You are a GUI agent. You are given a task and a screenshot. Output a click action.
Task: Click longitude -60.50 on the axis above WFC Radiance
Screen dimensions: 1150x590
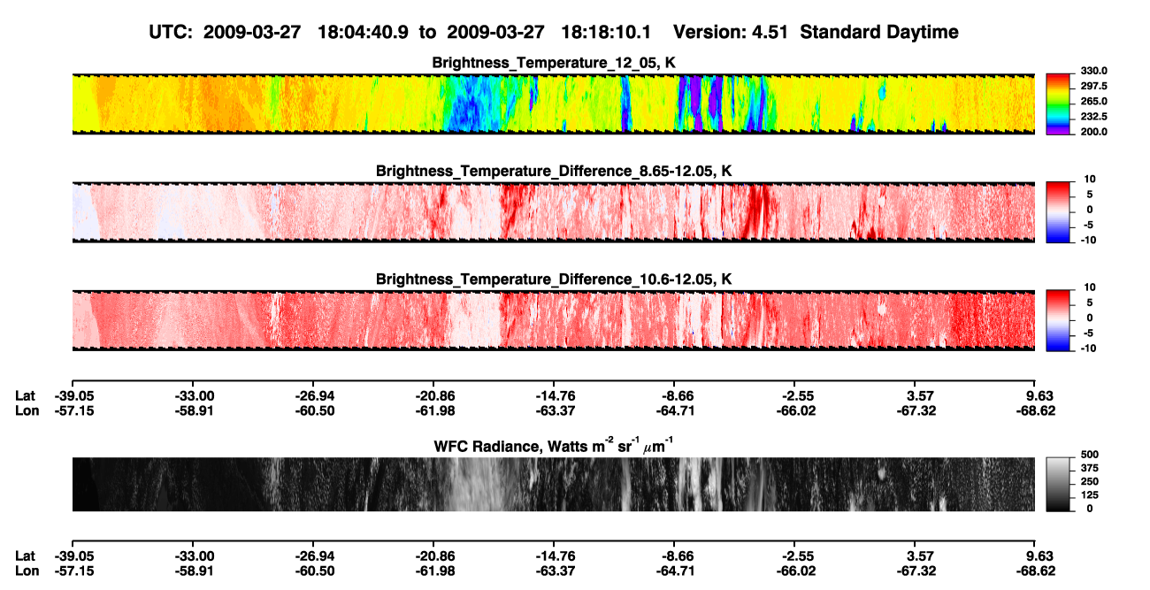click(x=313, y=410)
